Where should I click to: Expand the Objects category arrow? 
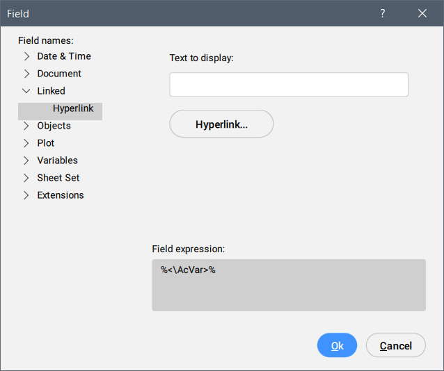click(26, 126)
